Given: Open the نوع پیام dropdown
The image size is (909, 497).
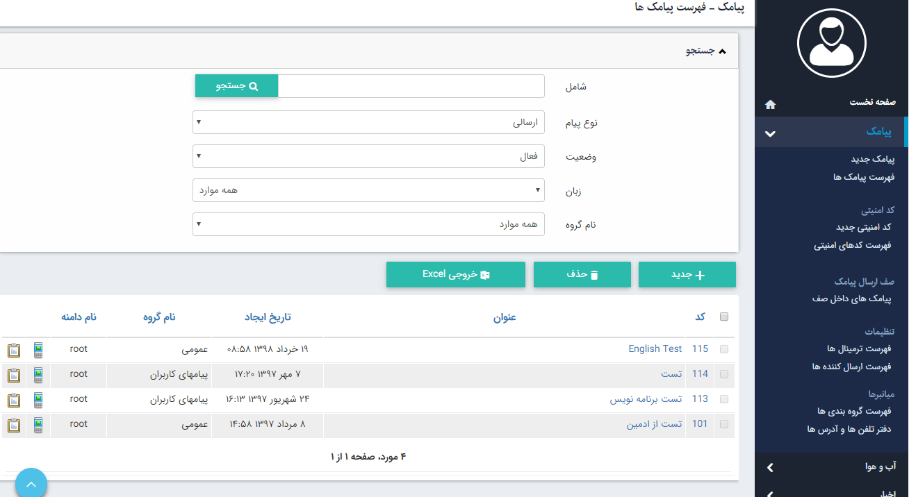Looking at the screenshot, I should tap(368, 122).
